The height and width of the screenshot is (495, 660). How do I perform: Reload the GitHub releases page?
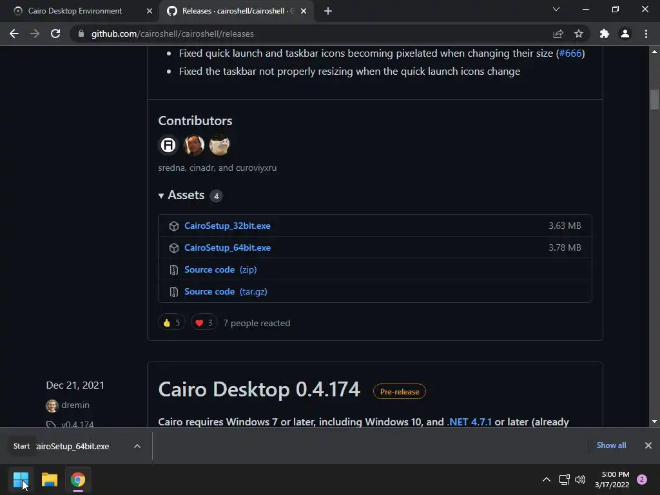tap(55, 34)
